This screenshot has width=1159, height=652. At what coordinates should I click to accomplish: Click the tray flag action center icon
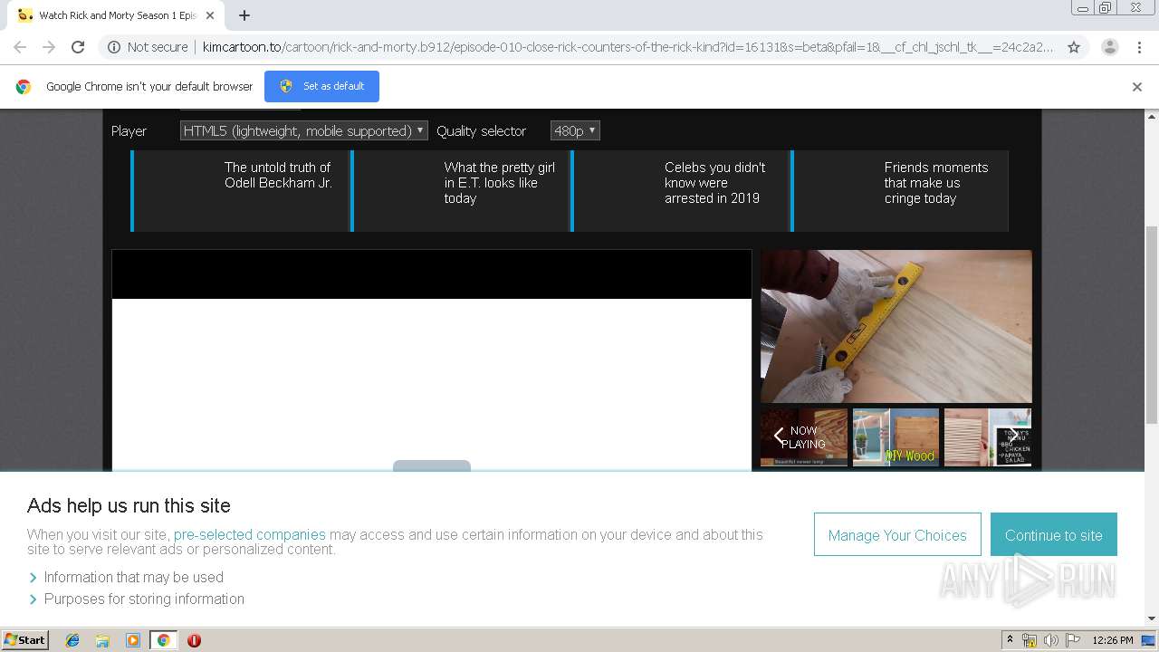tap(1072, 640)
